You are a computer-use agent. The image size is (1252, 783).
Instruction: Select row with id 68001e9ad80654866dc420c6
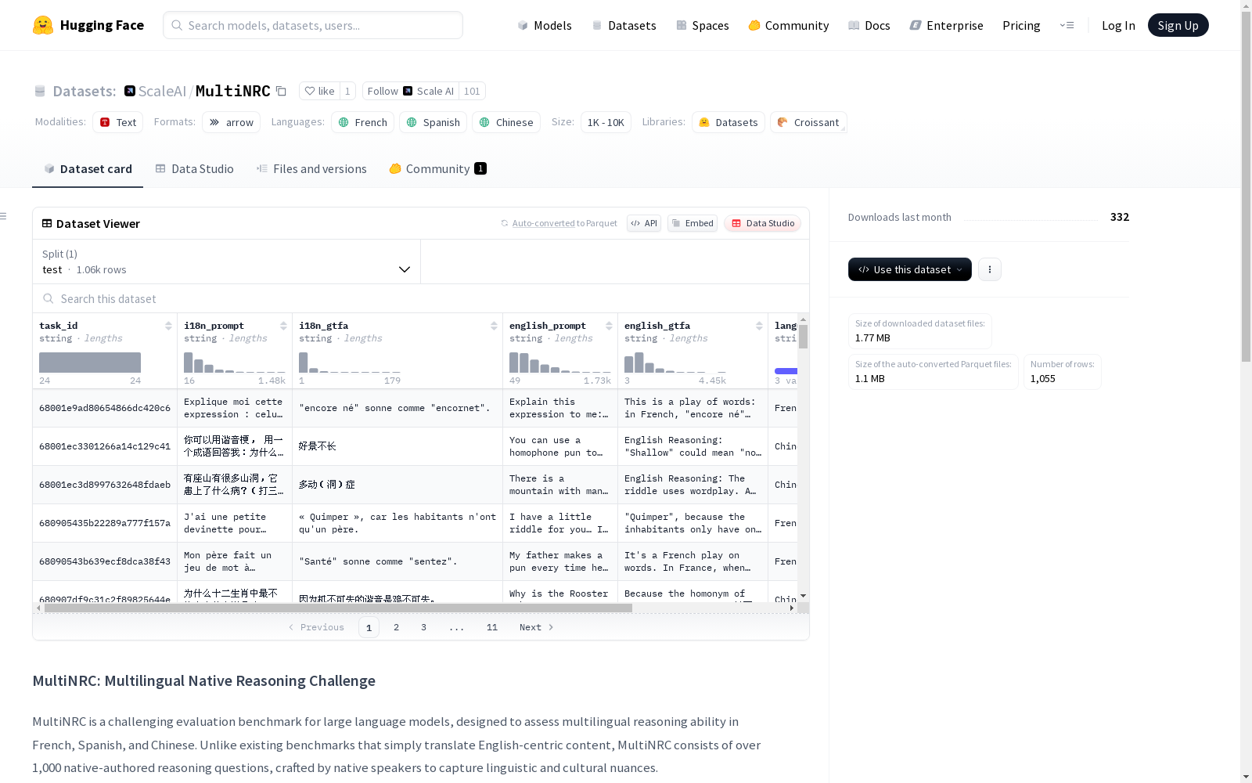click(x=105, y=408)
